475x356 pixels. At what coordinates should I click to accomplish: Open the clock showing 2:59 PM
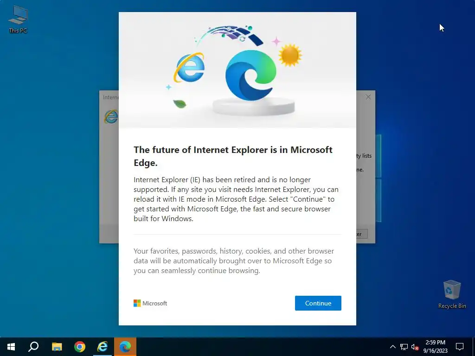435,347
